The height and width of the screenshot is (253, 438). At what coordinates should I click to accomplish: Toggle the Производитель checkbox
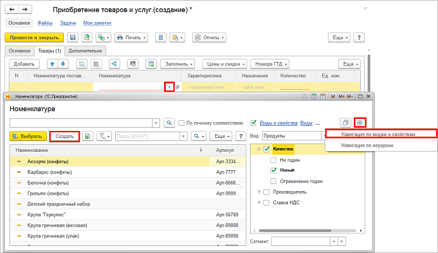266,192
